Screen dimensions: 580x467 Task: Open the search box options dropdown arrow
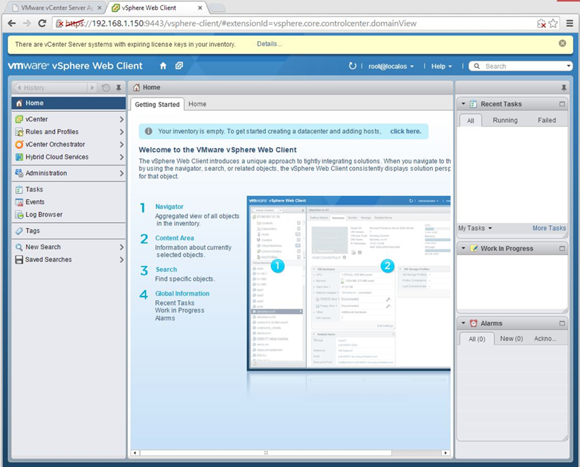point(568,66)
